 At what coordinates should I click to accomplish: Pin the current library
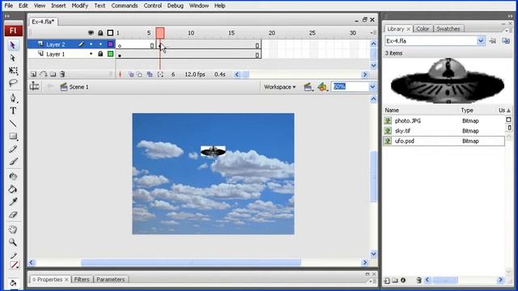point(492,41)
